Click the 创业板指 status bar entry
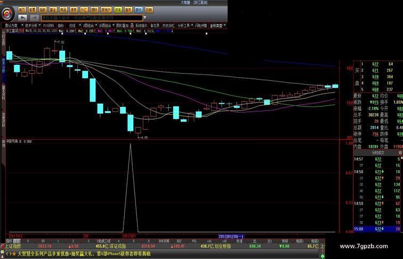The width and height of the screenshot is (403, 259). tap(223, 246)
